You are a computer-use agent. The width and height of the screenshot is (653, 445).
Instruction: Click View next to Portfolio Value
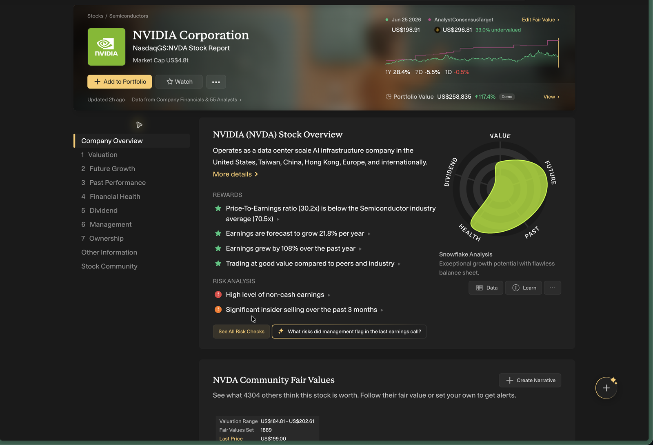[x=551, y=97]
